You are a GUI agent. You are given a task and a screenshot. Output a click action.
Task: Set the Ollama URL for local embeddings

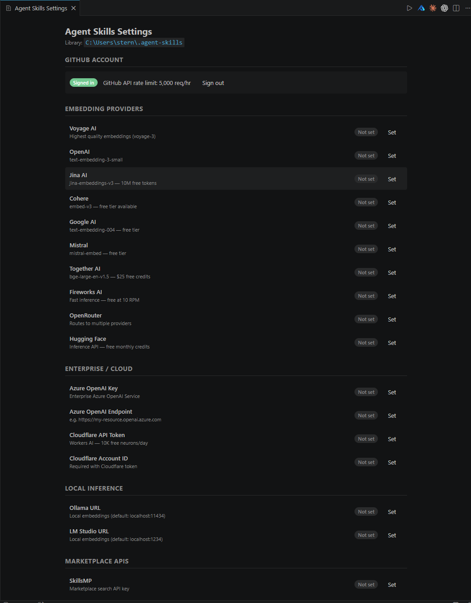[x=391, y=511]
